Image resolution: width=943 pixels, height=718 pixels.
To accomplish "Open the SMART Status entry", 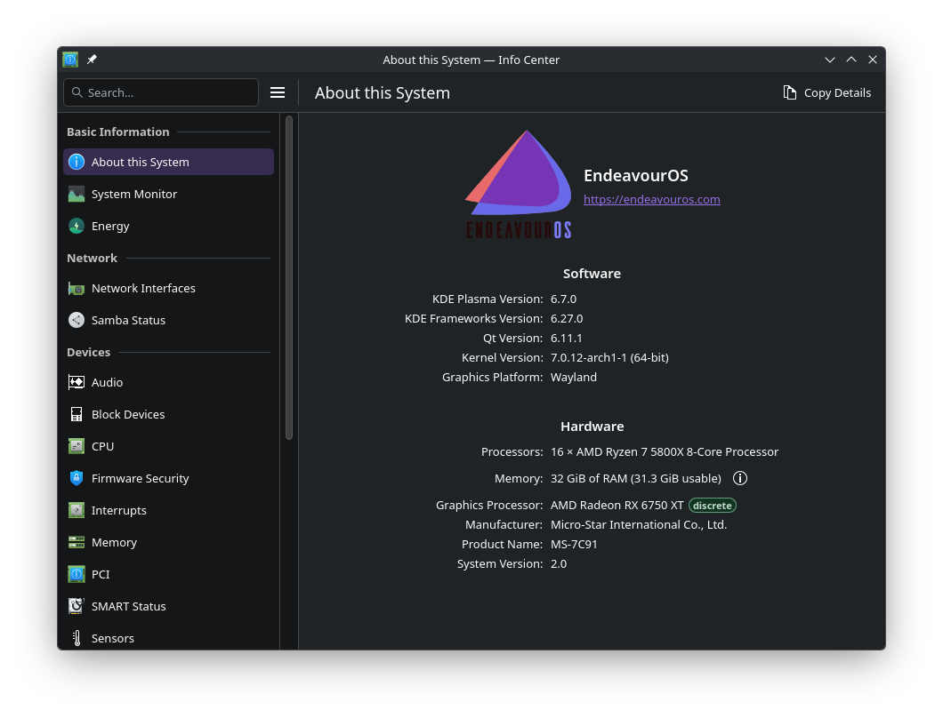I will pyautogui.click(x=168, y=606).
